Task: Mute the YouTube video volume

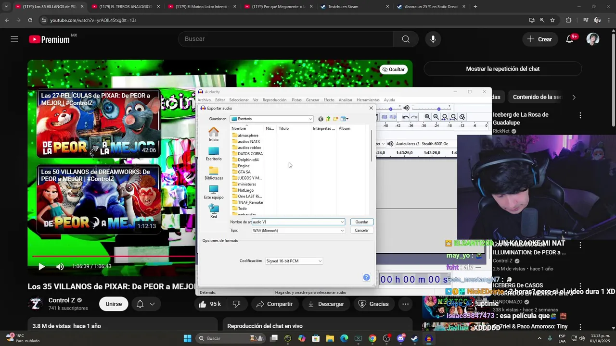Action: (x=60, y=267)
